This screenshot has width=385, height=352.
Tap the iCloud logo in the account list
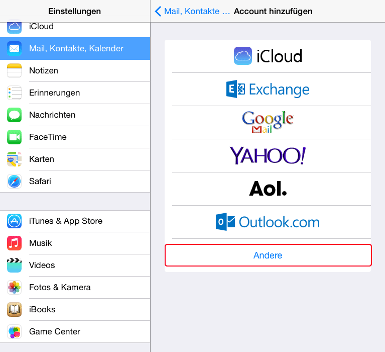click(x=243, y=56)
